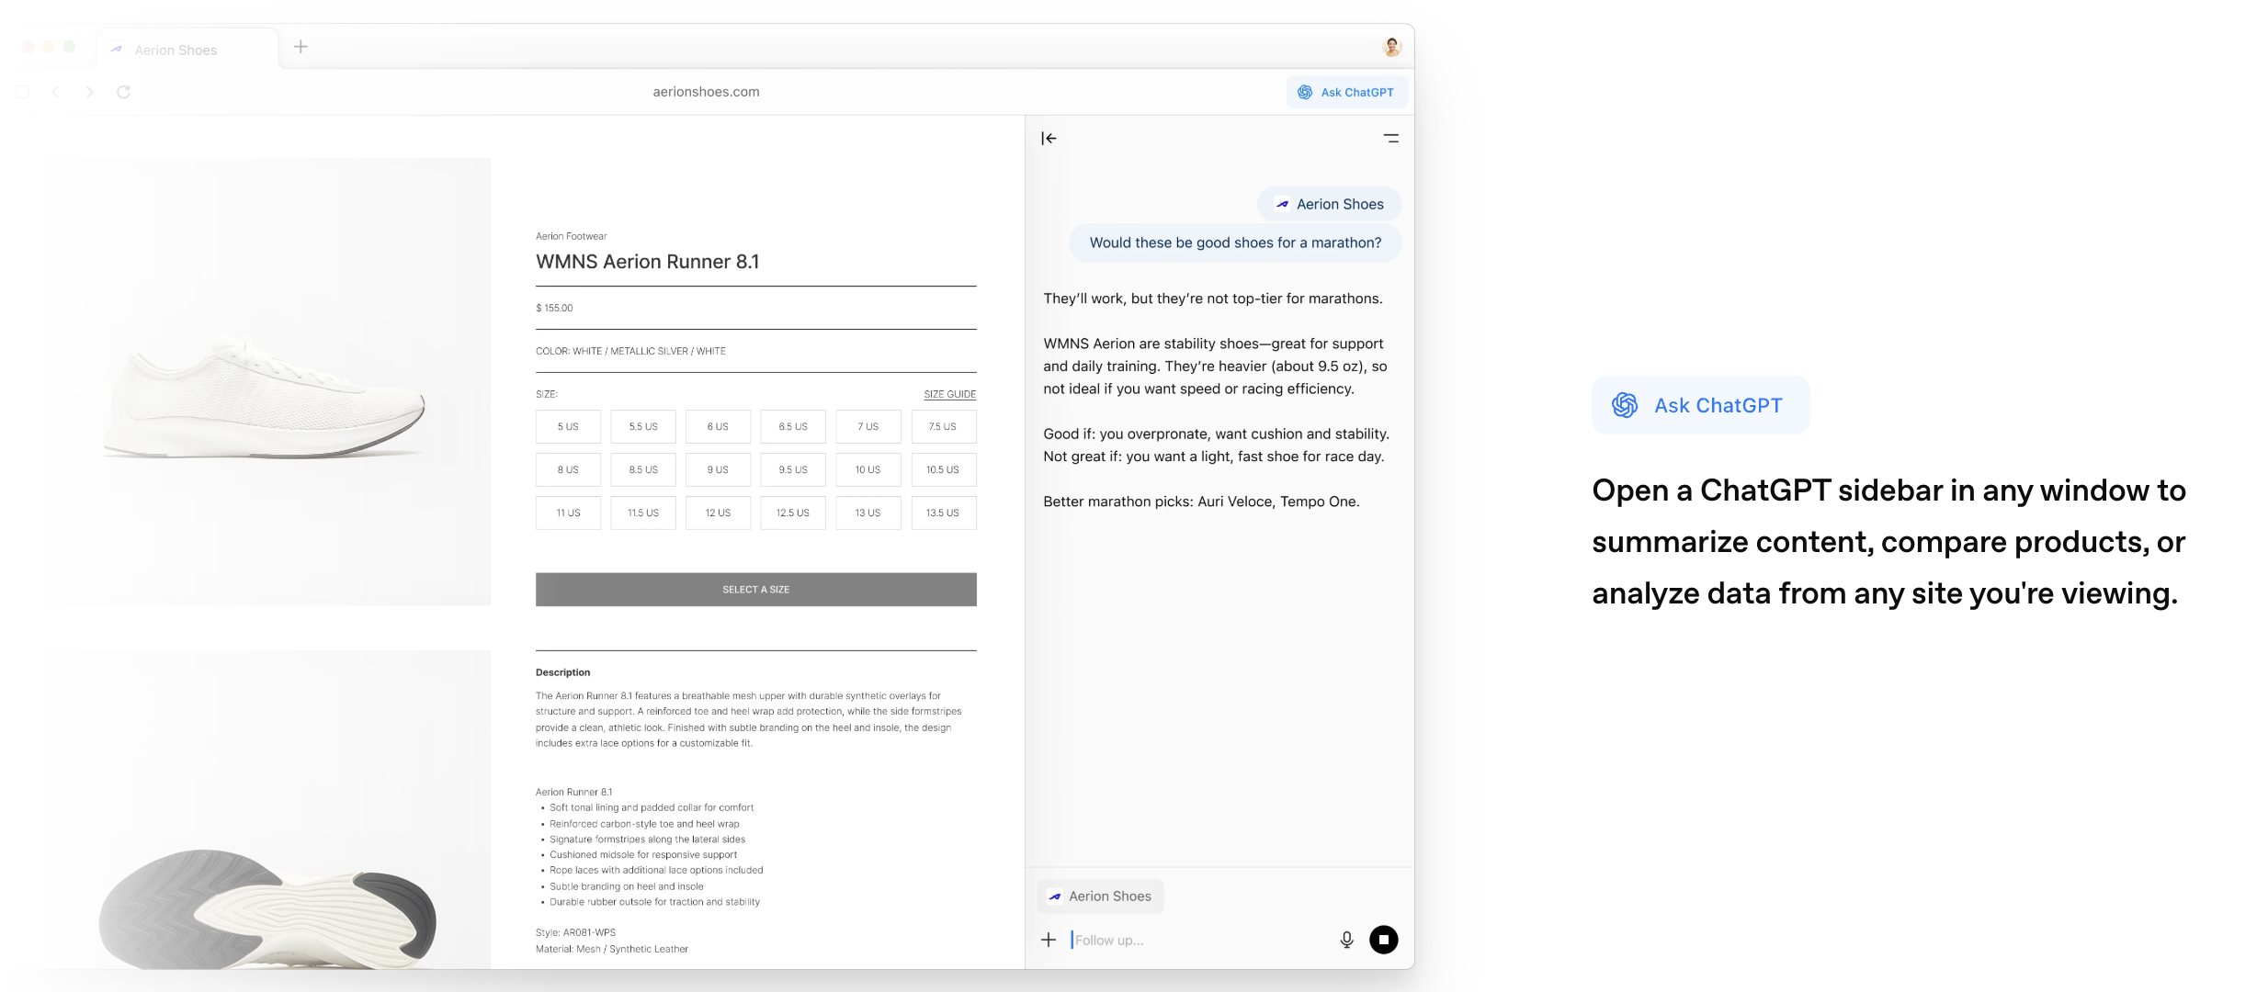Click Ask ChatGPT button in toolbar
Screen dimensions: 2257x992
[1346, 92]
